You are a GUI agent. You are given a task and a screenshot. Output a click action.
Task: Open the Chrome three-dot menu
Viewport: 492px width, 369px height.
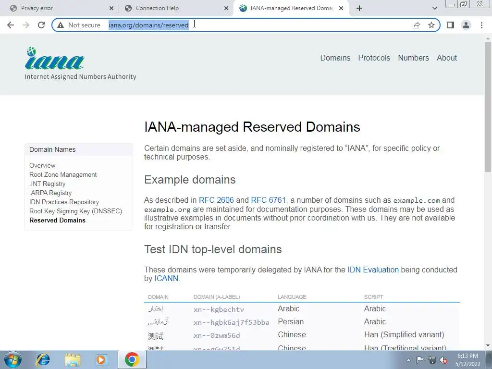[481, 25]
